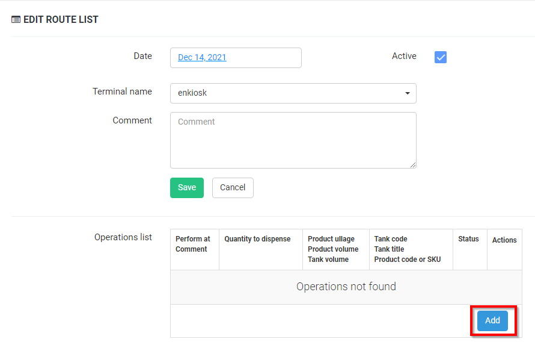This screenshot has width=535, height=345.
Task: Click the Terminal name label
Action: (122, 92)
